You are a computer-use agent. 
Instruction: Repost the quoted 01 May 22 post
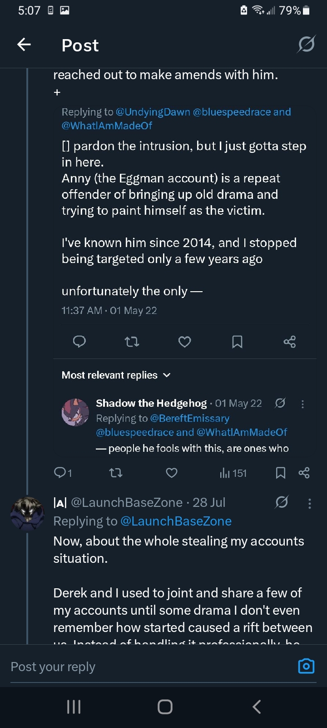coord(132,341)
